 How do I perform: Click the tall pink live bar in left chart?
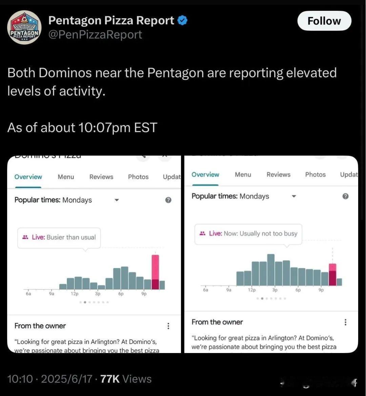pos(155,272)
